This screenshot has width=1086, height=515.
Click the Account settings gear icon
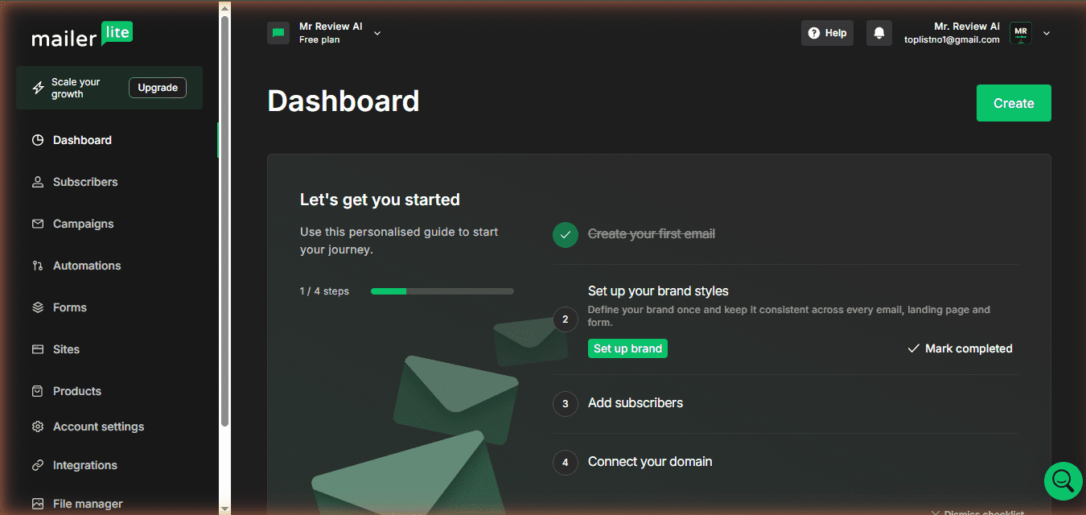[38, 426]
